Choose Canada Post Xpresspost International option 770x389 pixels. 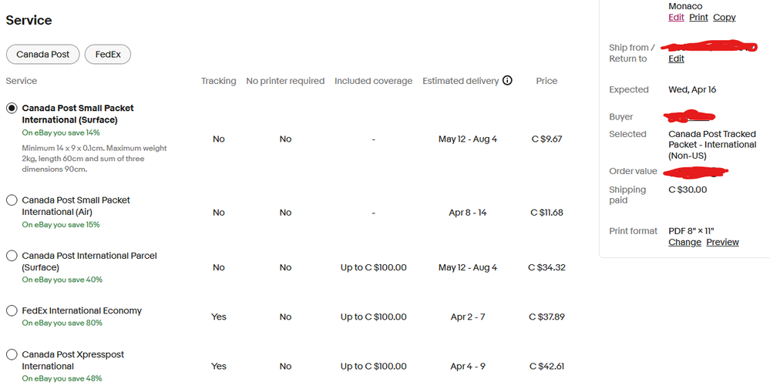[12, 355]
